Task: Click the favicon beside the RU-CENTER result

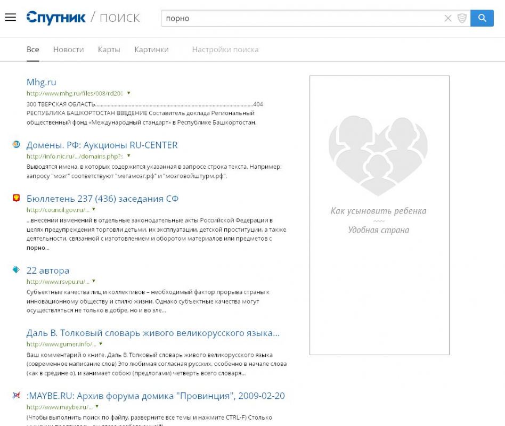Action: [x=16, y=145]
